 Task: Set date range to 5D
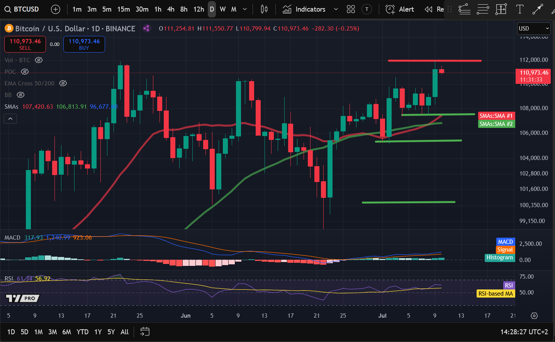[24, 332]
